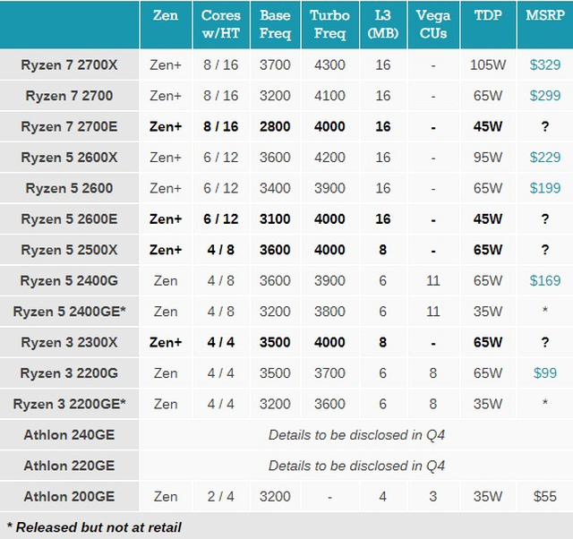Image resolution: width=573 pixels, height=539 pixels.
Task: Select the 3100 base frequency cell
Action: tap(275, 219)
